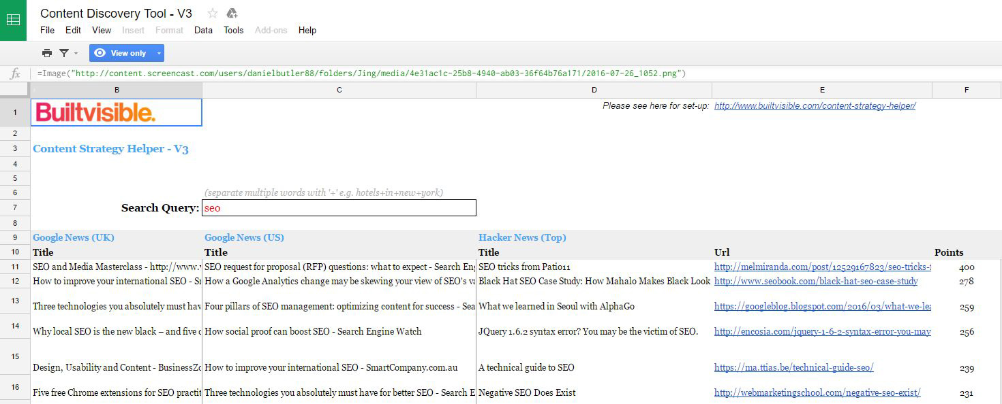Open the Help menu

pos(307,30)
